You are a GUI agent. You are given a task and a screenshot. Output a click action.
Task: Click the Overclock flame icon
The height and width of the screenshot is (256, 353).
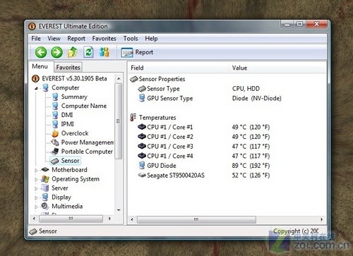(55, 133)
